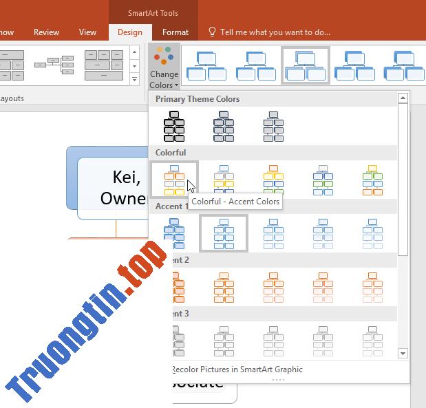Pick the first Accent 1 filled thumbnail

pyautogui.click(x=174, y=233)
